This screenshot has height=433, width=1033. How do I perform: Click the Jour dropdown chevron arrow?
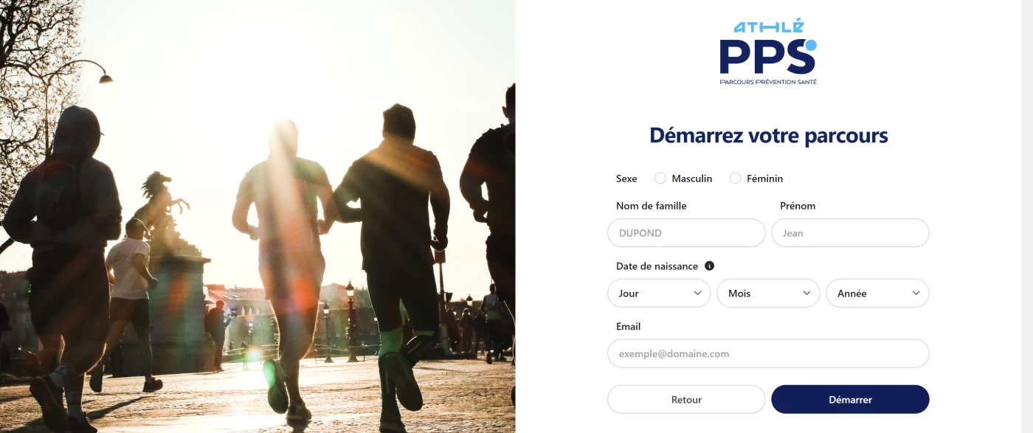tap(697, 293)
